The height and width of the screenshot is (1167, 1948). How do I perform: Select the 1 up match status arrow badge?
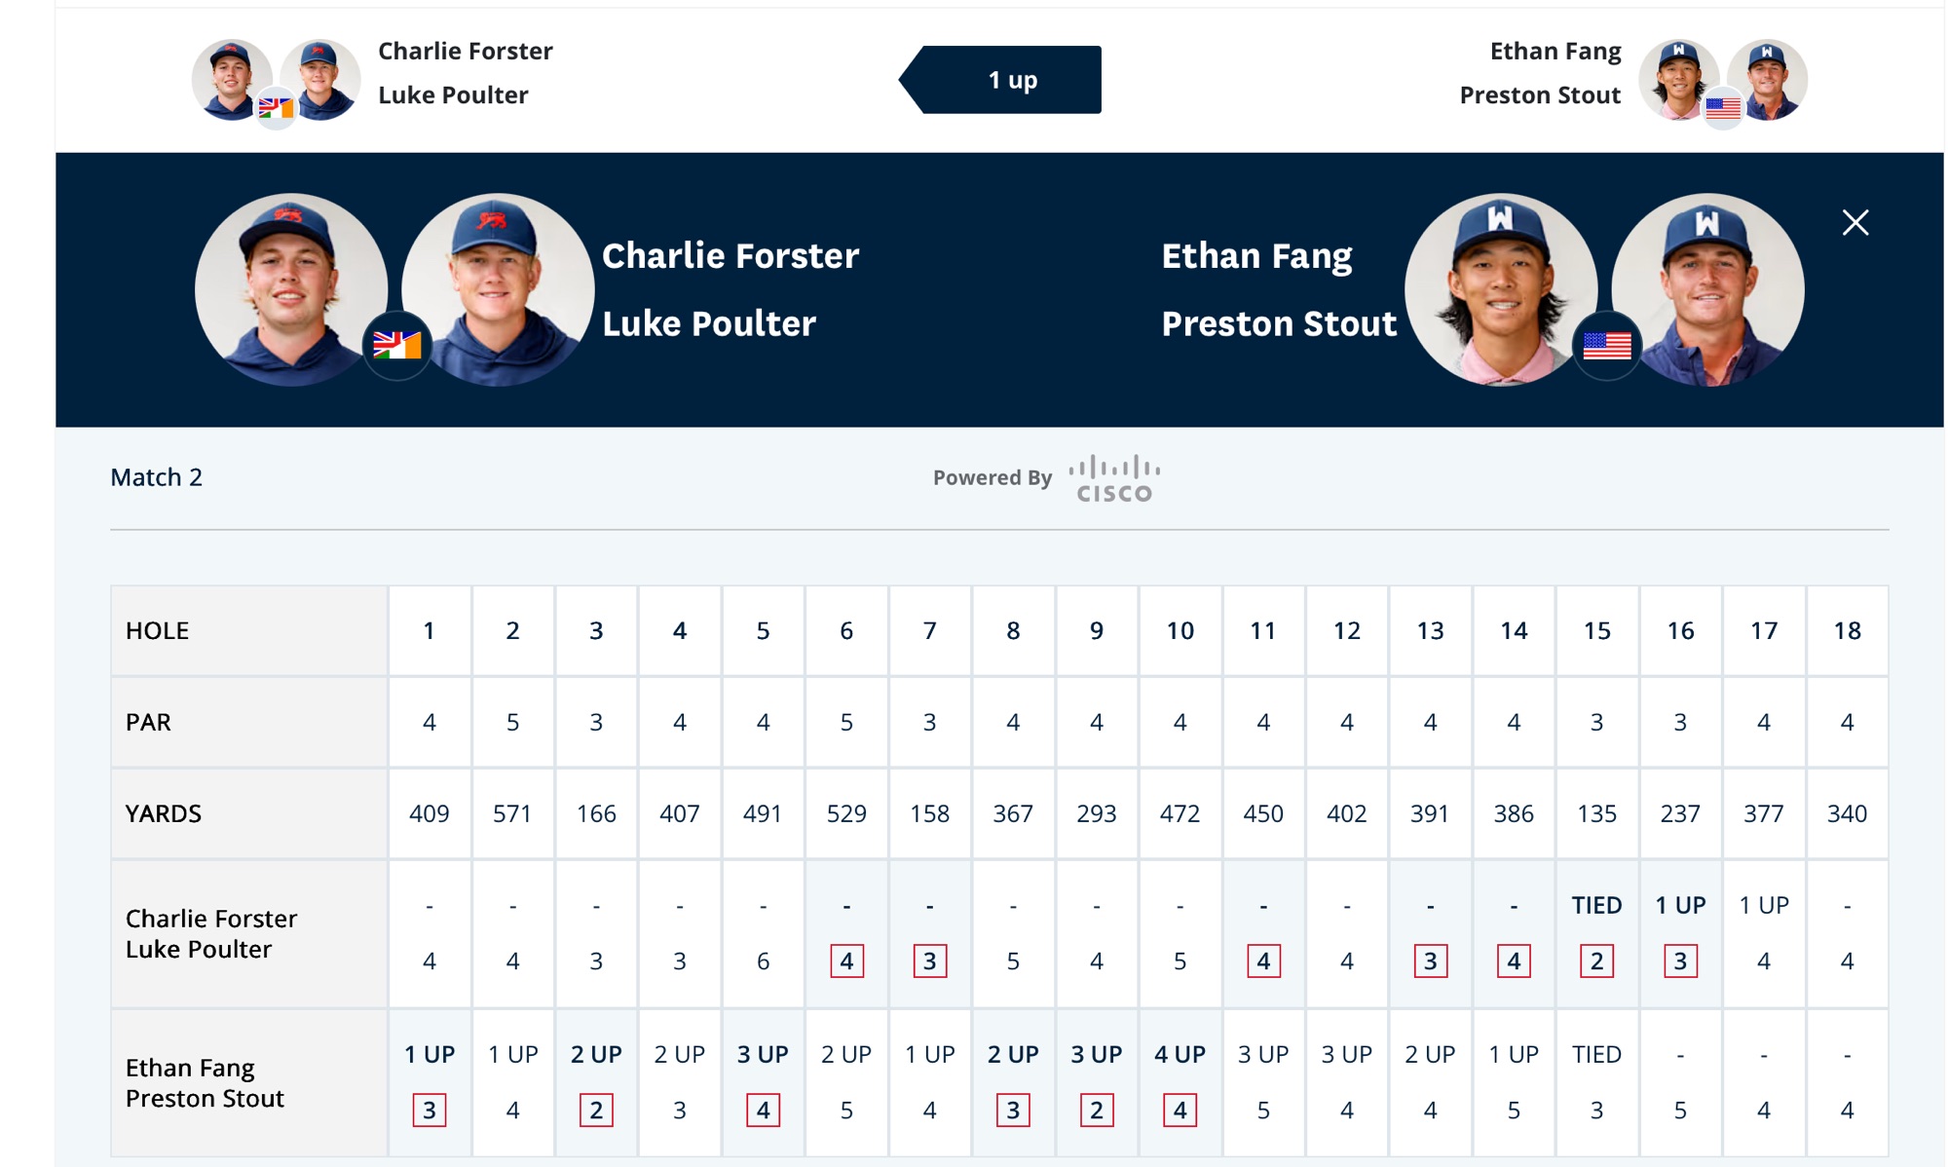coord(1000,80)
